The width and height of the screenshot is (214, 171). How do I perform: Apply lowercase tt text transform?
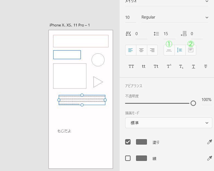(144, 66)
